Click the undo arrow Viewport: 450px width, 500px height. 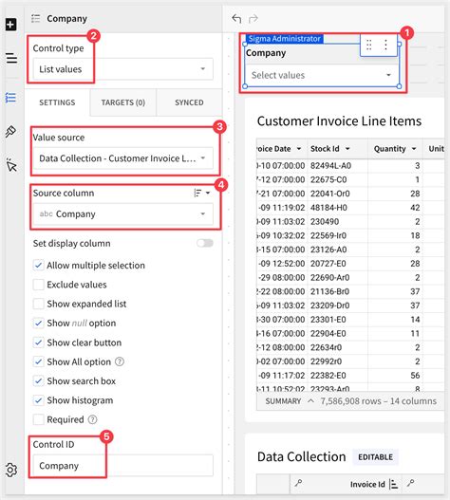(236, 18)
